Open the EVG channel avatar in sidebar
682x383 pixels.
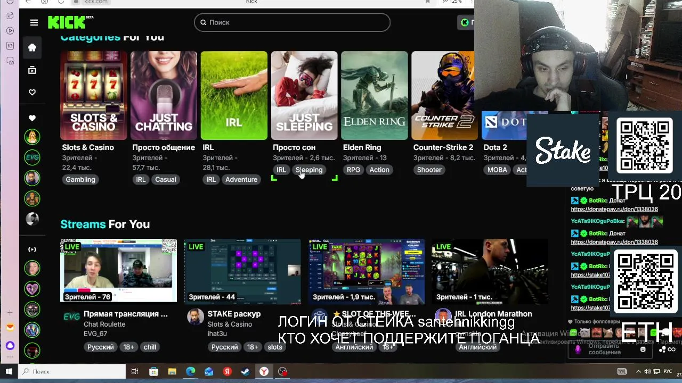(x=32, y=157)
